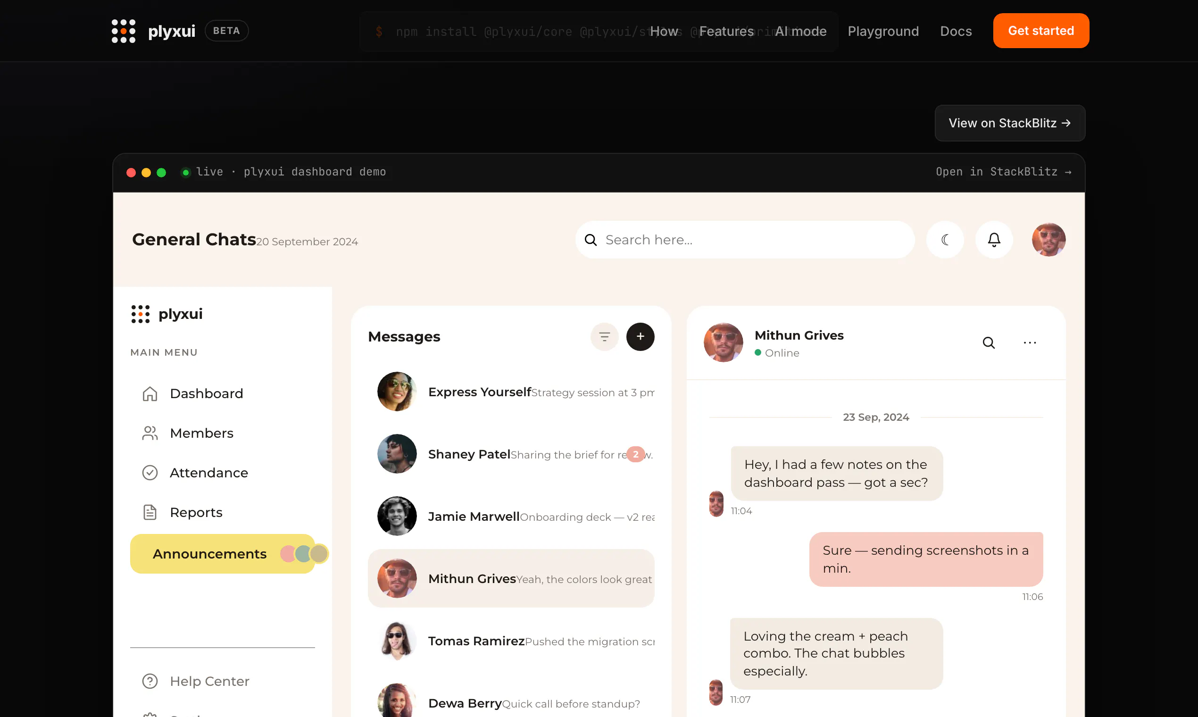Screen dimensions: 1198x717
Task: Open the chat options three-dot menu
Action: [x=1030, y=343]
